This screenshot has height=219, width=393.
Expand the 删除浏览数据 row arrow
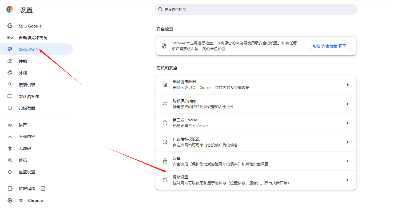pos(348,85)
